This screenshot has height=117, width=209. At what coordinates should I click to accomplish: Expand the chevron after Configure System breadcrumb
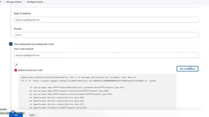point(46,2)
